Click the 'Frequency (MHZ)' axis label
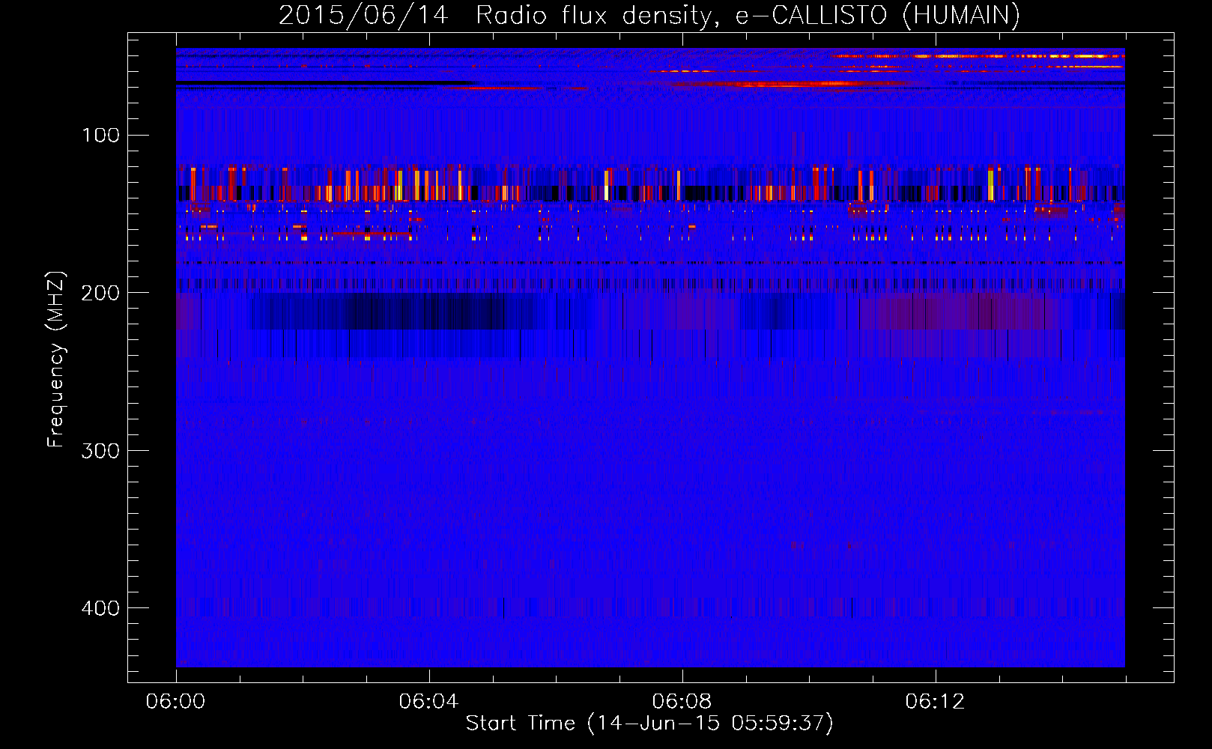The width and height of the screenshot is (1212, 749). pos(55,360)
